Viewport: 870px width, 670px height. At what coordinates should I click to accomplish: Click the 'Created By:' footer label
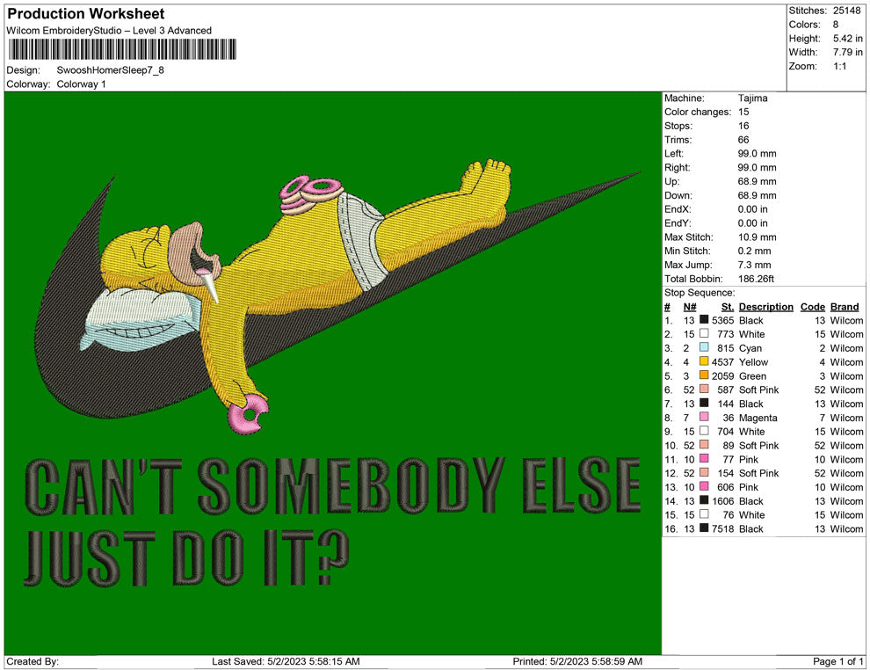33,661
